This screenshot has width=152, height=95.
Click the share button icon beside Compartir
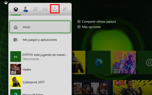[x=79, y=22]
